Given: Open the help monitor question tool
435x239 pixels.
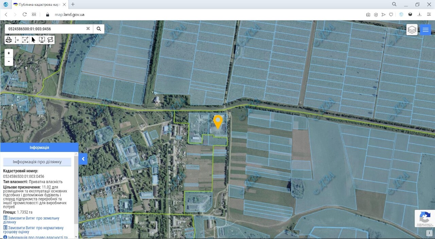Looking at the screenshot, I should click(x=42, y=40).
